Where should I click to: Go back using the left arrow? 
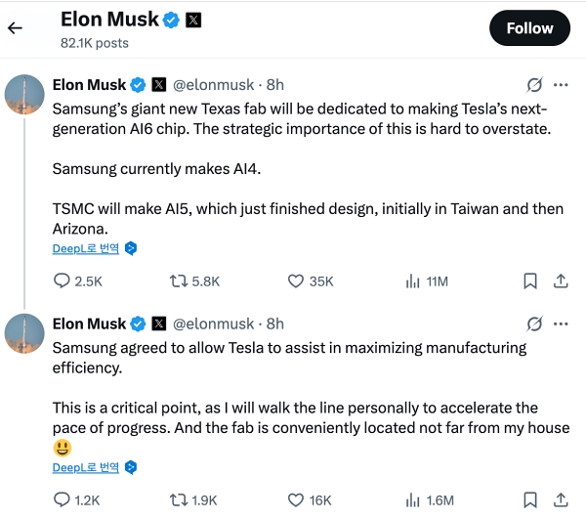(15, 28)
